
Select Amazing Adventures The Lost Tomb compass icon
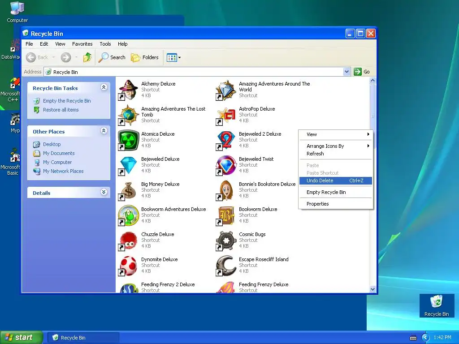[x=128, y=115]
